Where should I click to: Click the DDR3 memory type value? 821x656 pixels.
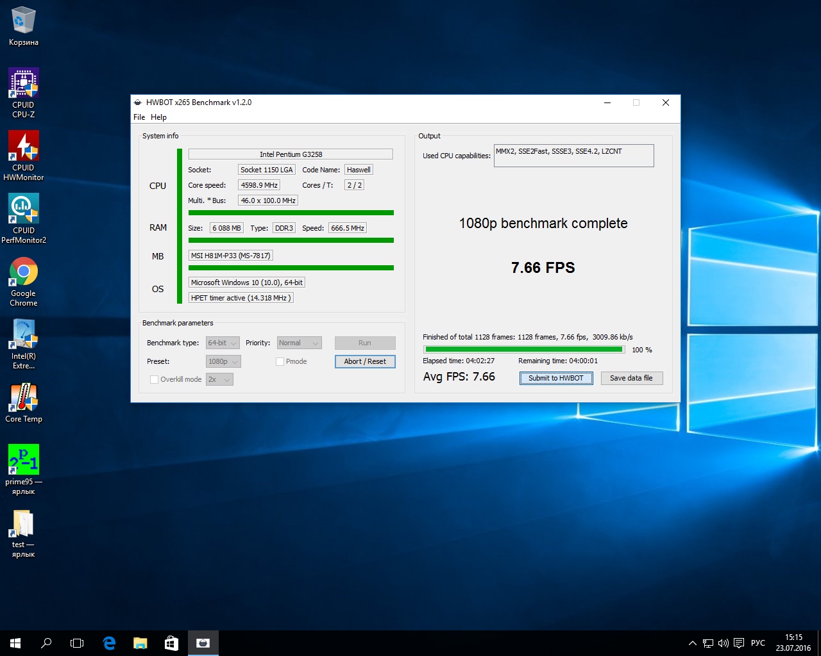point(284,228)
